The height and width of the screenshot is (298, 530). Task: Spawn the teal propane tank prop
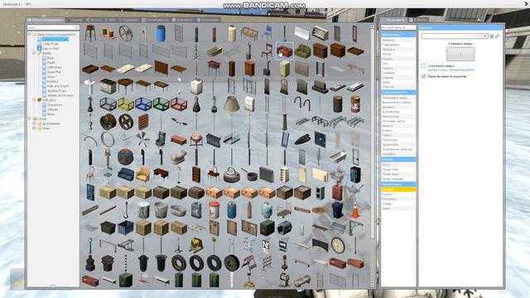tap(267, 209)
